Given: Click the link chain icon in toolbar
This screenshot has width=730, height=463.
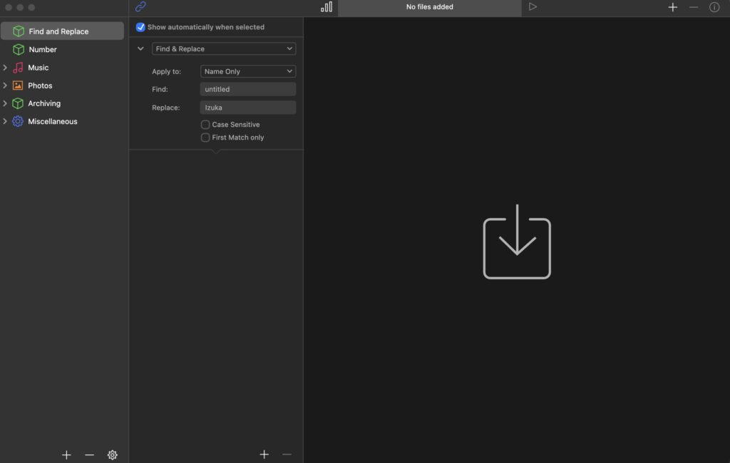Looking at the screenshot, I should (140, 7).
